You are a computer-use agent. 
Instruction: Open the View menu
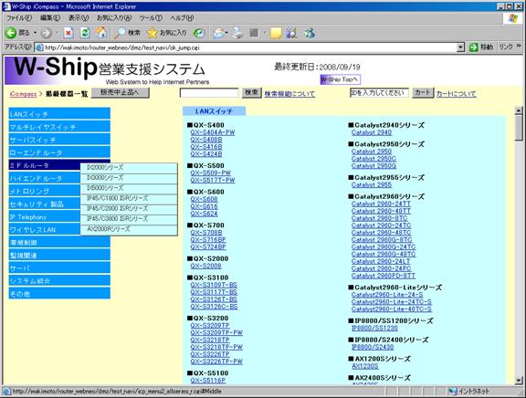pos(79,18)
